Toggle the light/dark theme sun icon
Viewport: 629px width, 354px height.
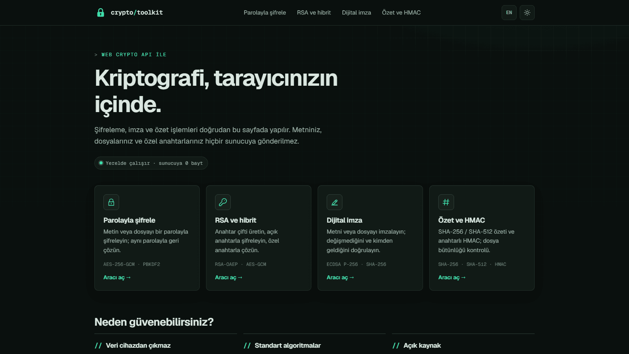[527, 13]
